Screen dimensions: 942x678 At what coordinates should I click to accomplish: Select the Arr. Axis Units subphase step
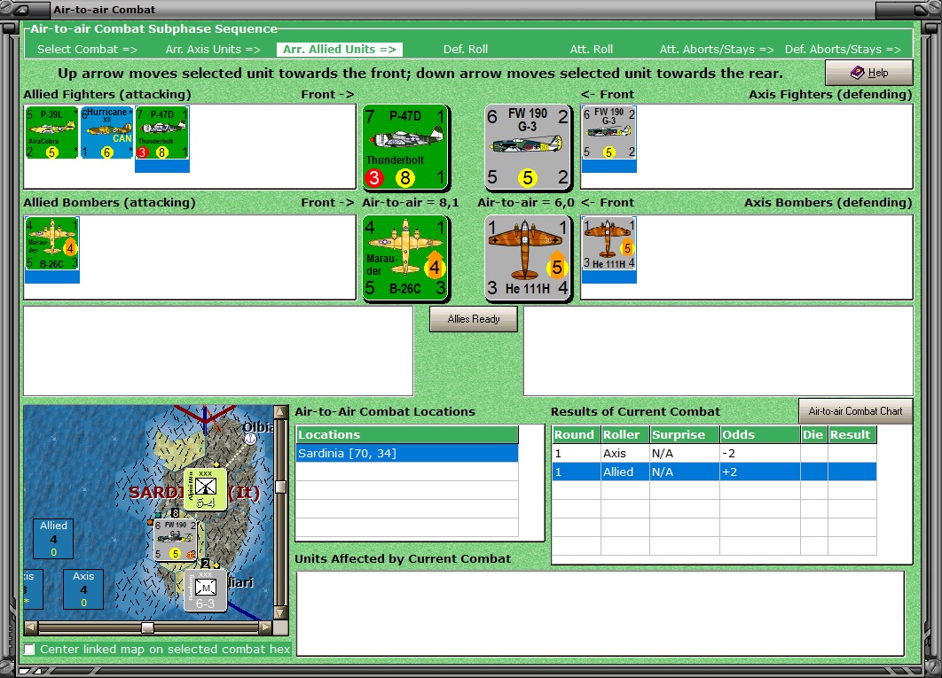pyautogui.click(x=213, y=50)
